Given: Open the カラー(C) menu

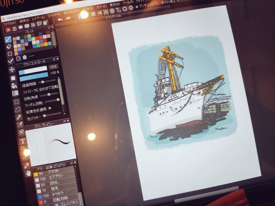Looking at the screenshot, I should point(102,7).
